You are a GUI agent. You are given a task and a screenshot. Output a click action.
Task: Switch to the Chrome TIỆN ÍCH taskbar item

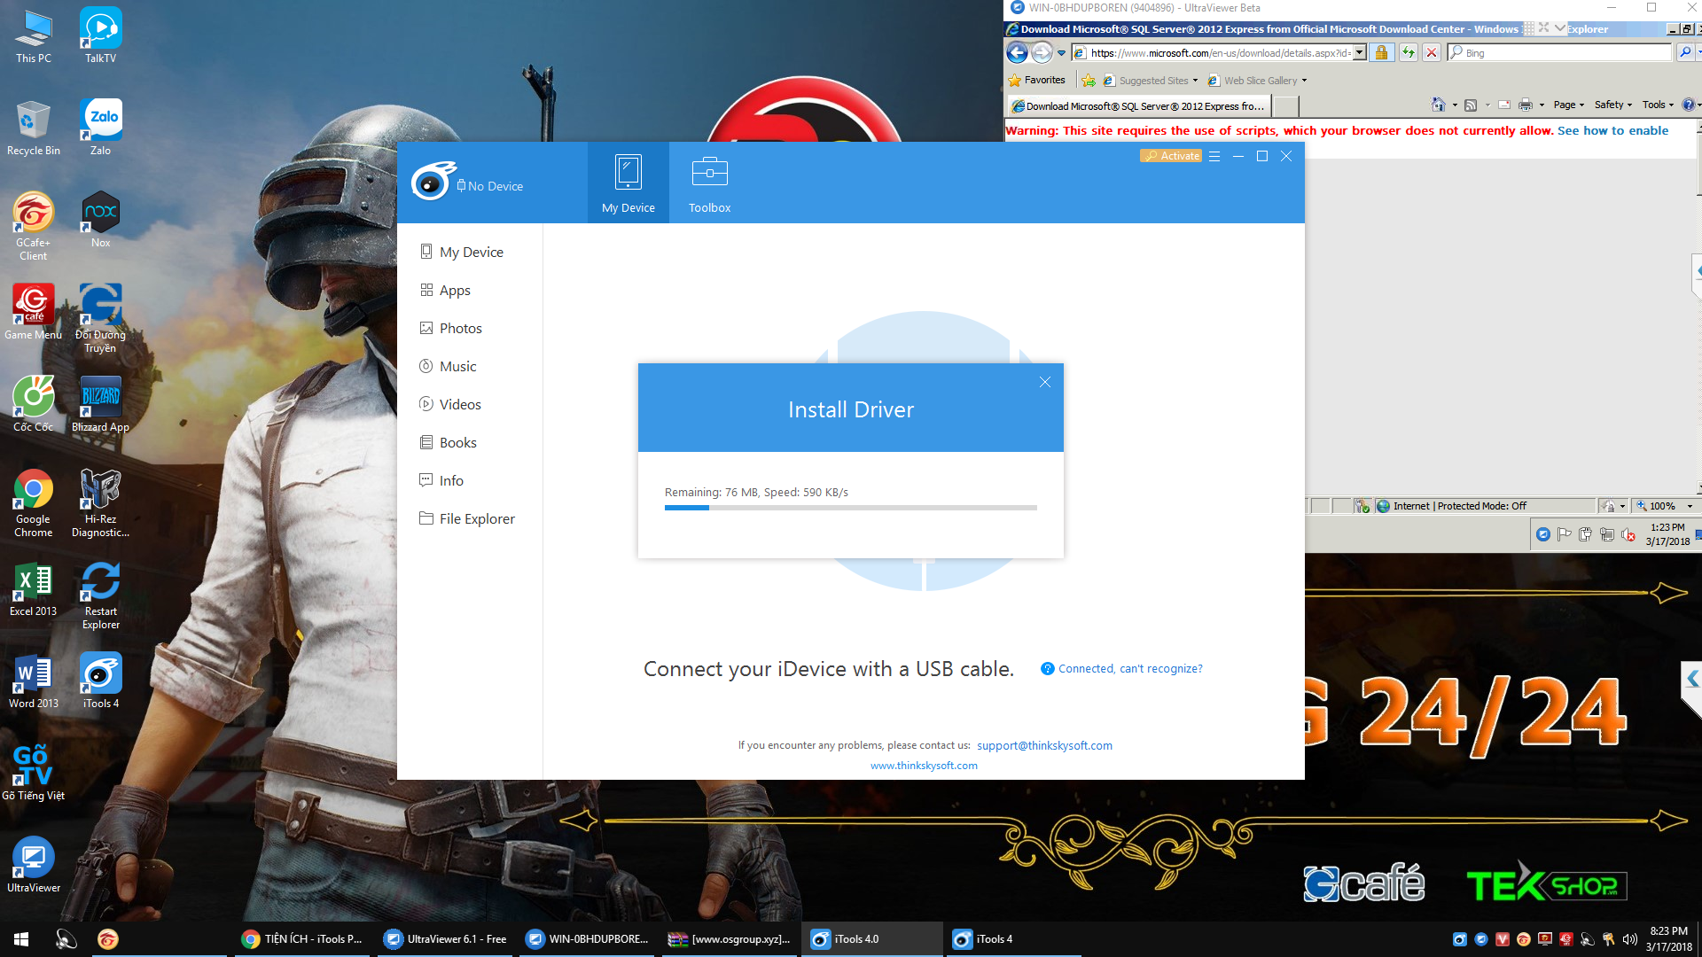coord(303,939)
